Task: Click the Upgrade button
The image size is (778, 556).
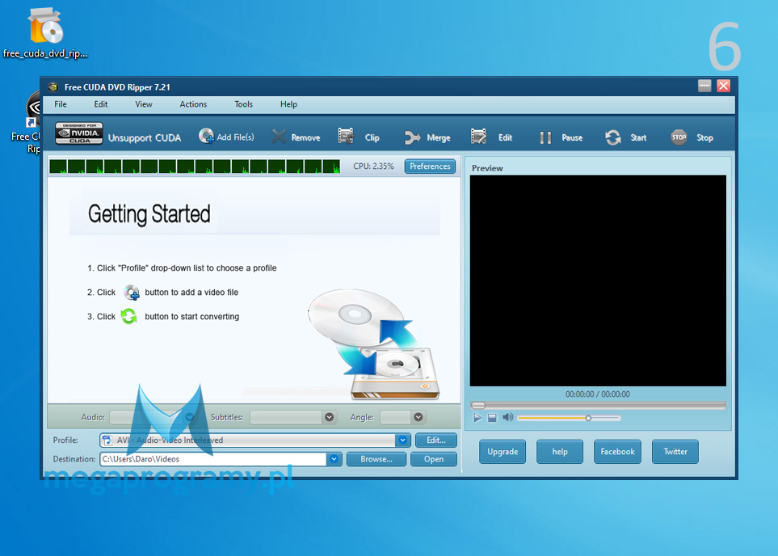Action: click(503, 452)
